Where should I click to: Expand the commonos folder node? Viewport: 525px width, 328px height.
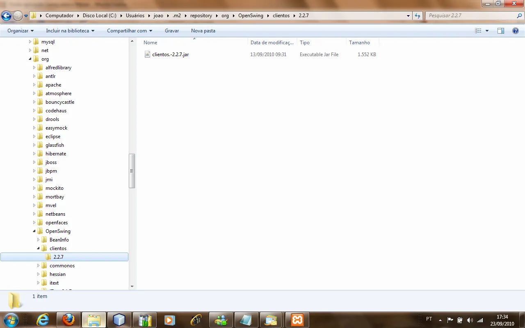[38, 266]
